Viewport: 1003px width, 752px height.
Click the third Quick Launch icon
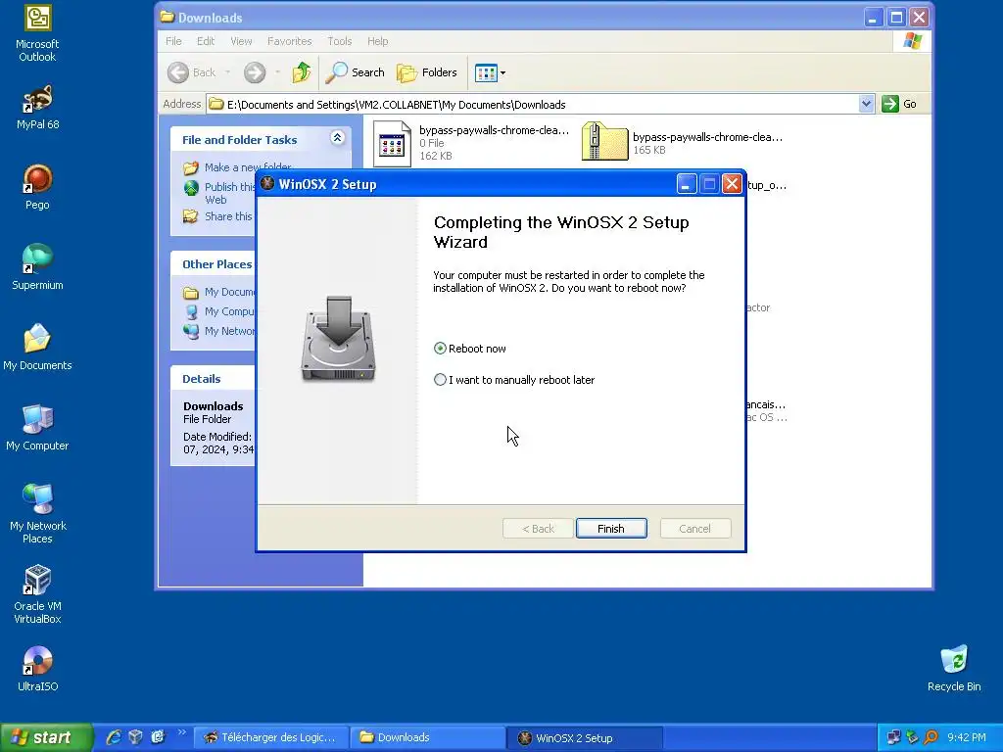coord(158,737)
